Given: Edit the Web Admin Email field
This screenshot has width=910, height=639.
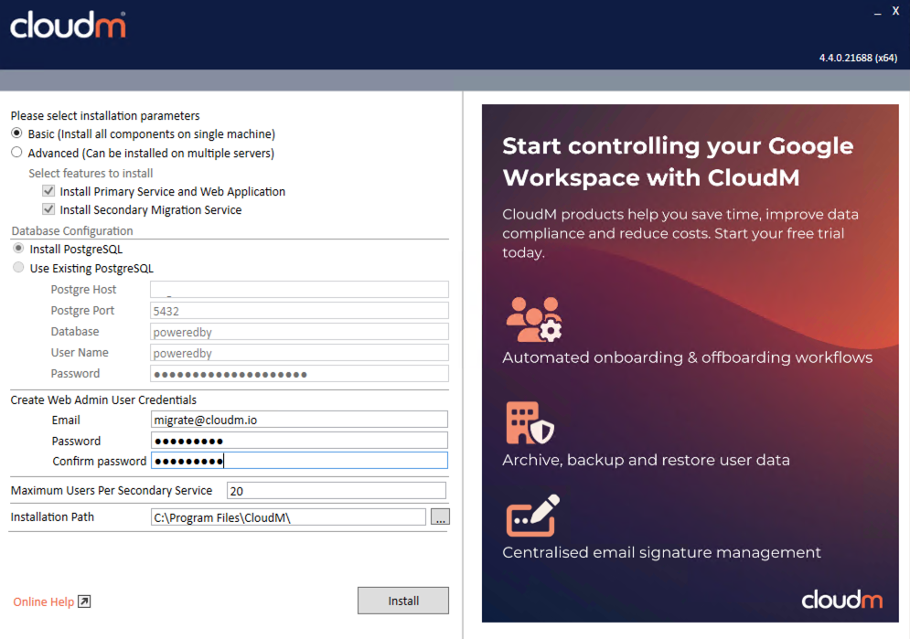Looking at the screenshot, I should pos(299,420).
